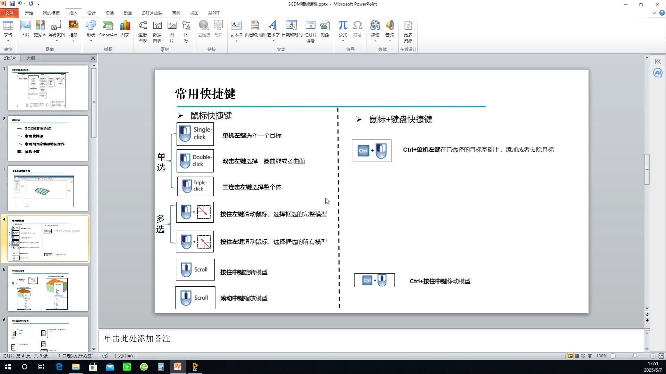The width and height of the screenshot is (666, 374).
Task: Expand the 形状 shapes dropdown
Action: (x=91, y=41)
